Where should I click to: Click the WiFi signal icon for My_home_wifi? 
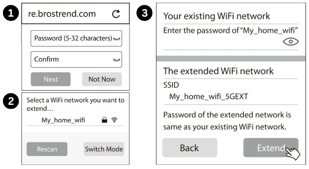pos(114,120)
